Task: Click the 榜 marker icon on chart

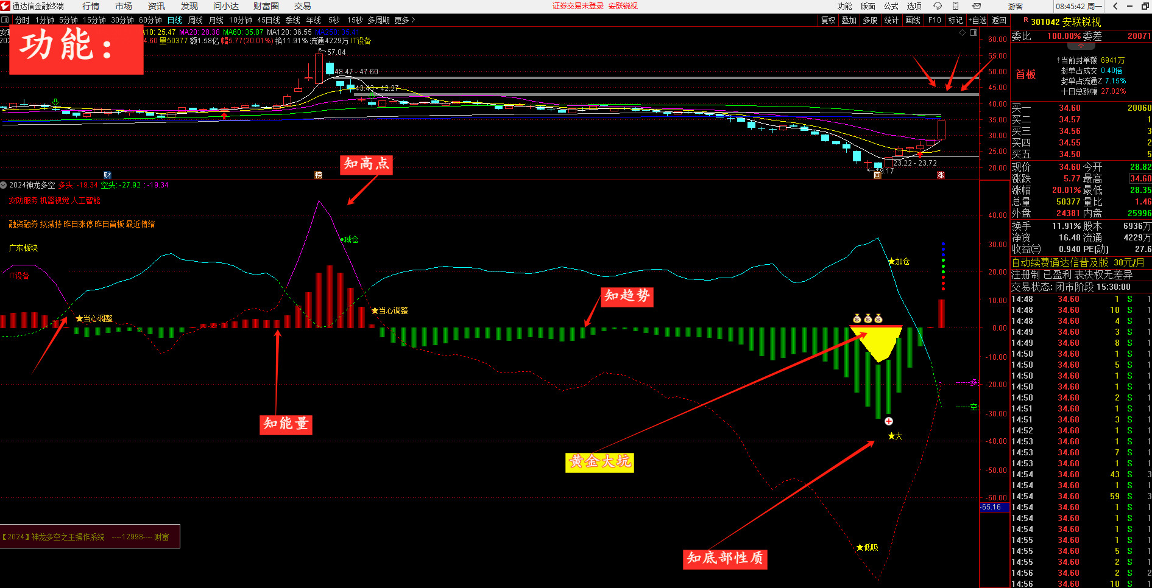Action: tap(318, 175)
